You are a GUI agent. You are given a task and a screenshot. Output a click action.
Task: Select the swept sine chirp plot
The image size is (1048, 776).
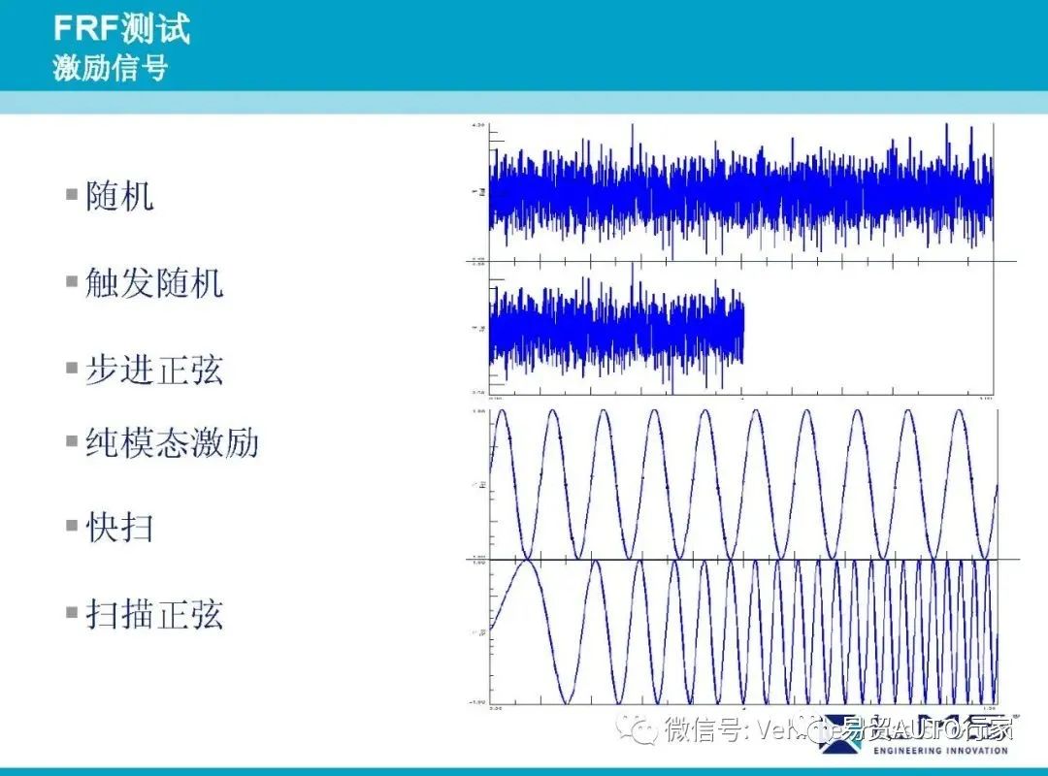(x=743, y=632)
